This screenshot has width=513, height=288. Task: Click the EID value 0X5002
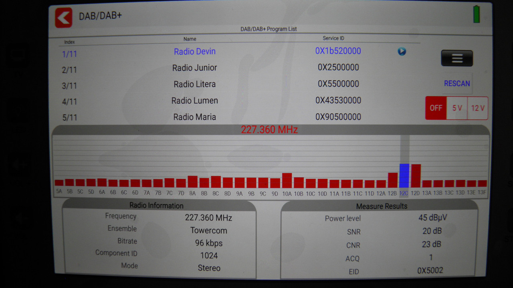coord(430,271)
